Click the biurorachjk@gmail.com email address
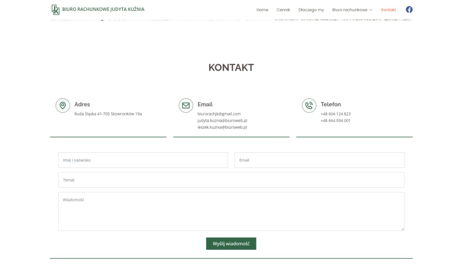The height and width of the screenshot is (266, 461). (x=219, y=114)
